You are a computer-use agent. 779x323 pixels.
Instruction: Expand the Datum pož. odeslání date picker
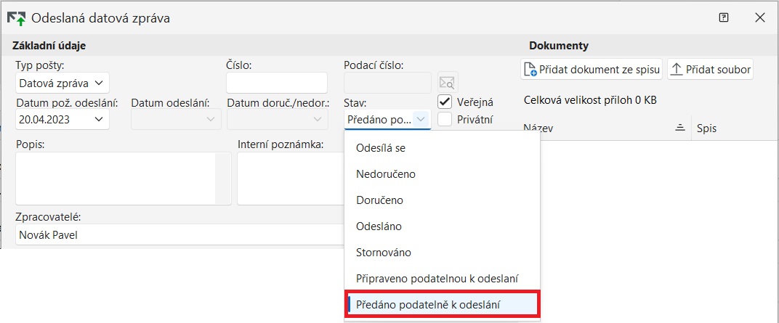[x=98, y=119]
